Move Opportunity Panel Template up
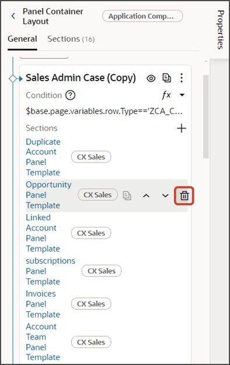 coord(146,196)
